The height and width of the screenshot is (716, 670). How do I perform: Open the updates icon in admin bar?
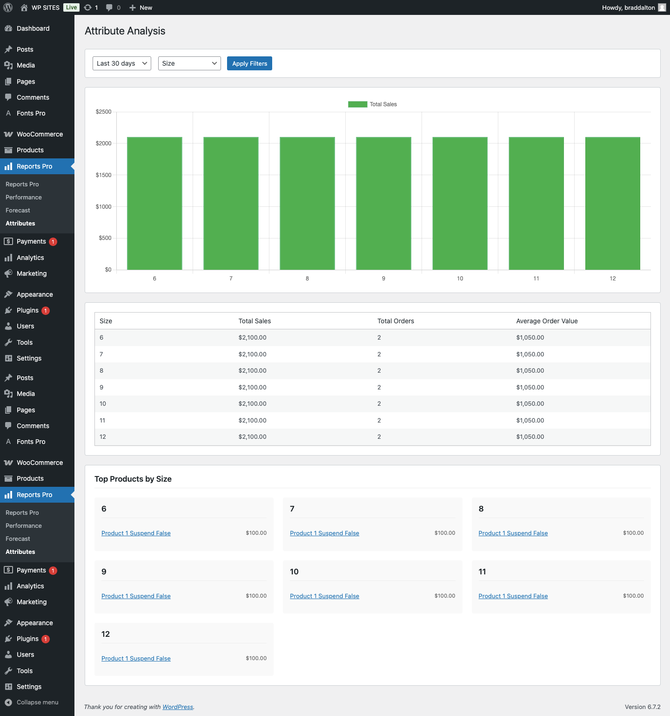point(88,7)
